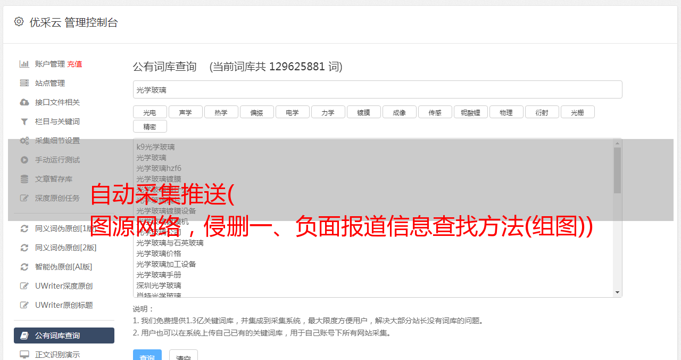681x360 pixels.
Task: Open UWriter原创标题 in the sidebar
Action: click(x=64, y=305)
